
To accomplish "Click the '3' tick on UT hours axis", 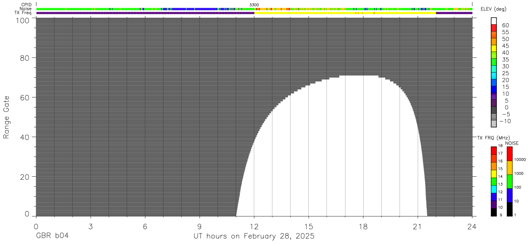I will 90,226.
